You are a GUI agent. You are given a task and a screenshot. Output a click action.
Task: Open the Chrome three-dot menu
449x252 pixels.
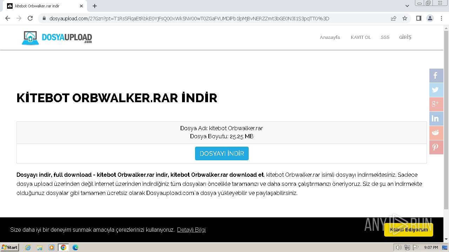click(x=441, y=18)
